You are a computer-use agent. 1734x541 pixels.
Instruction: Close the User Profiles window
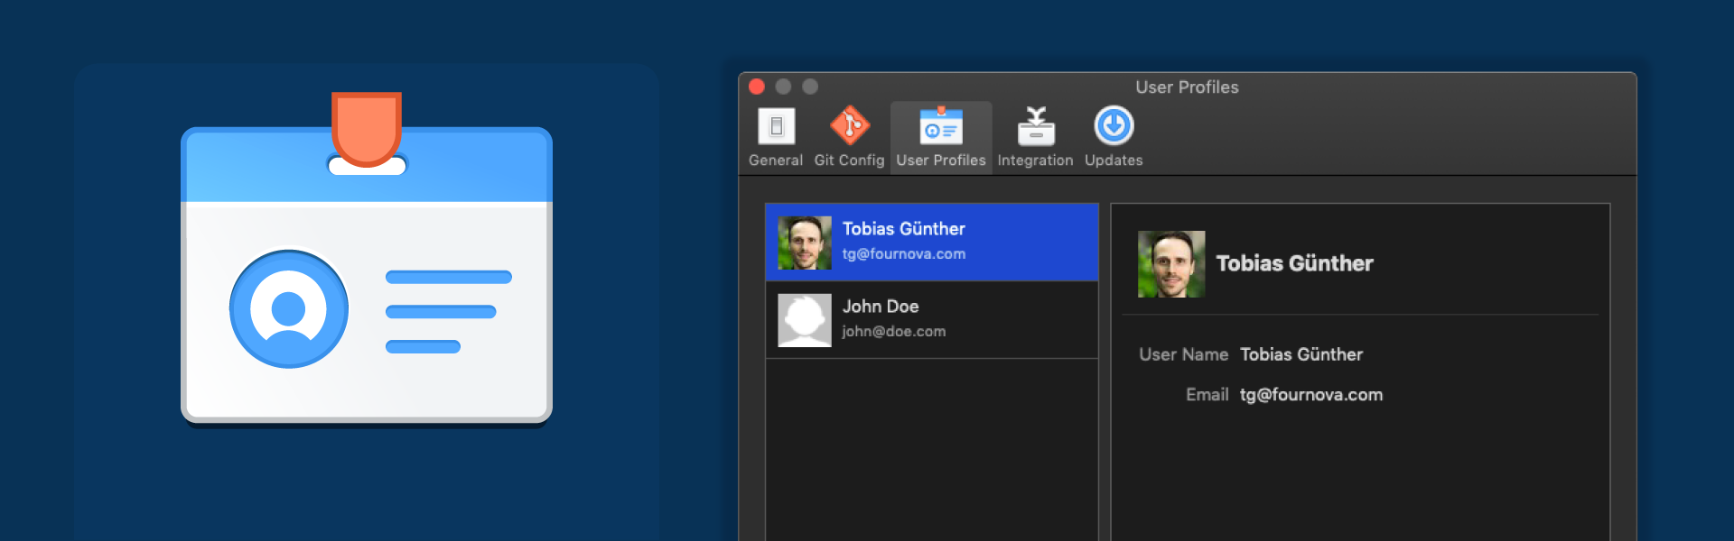pyautogui.click(x=757, y=87)
